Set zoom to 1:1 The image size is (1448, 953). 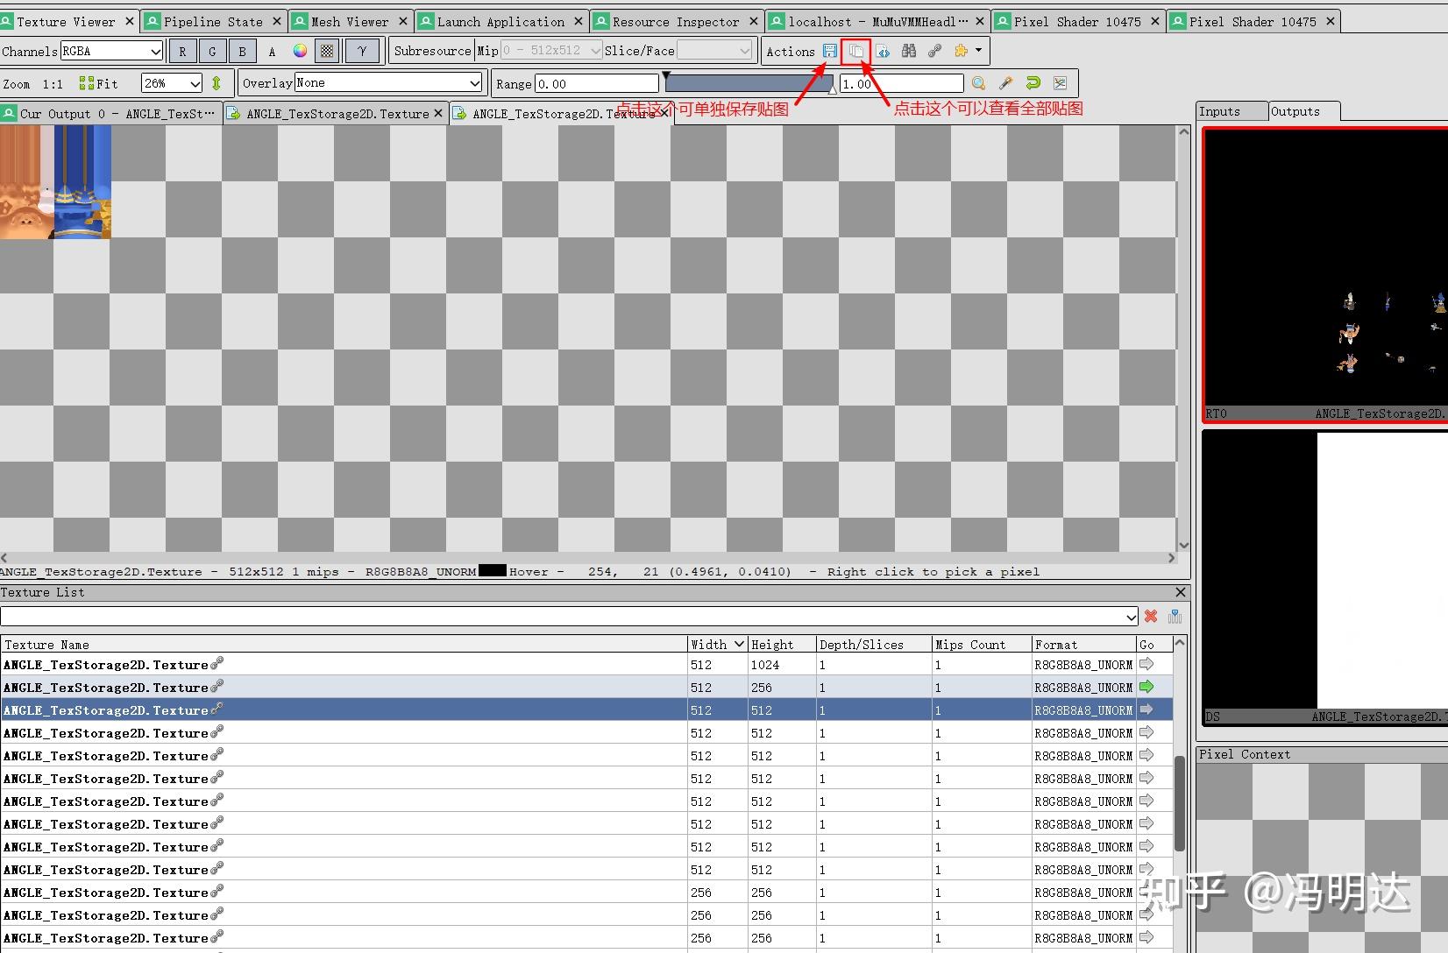[53, 84]
